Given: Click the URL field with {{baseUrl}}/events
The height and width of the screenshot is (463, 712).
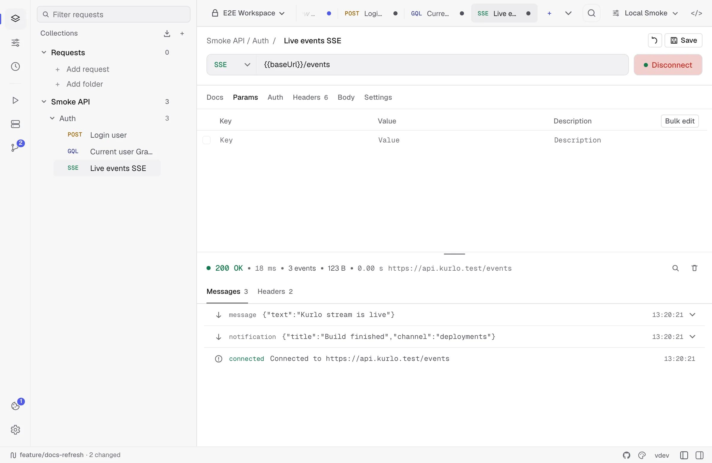Looking at the screenshot, I should [x=442, y=65].
